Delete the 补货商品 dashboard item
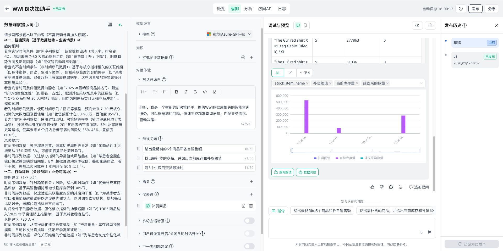 pos(251,206)
